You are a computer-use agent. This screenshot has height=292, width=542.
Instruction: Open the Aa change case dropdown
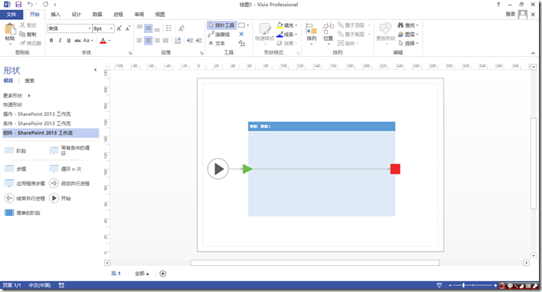pyautogui.click(x=88, y=41)
